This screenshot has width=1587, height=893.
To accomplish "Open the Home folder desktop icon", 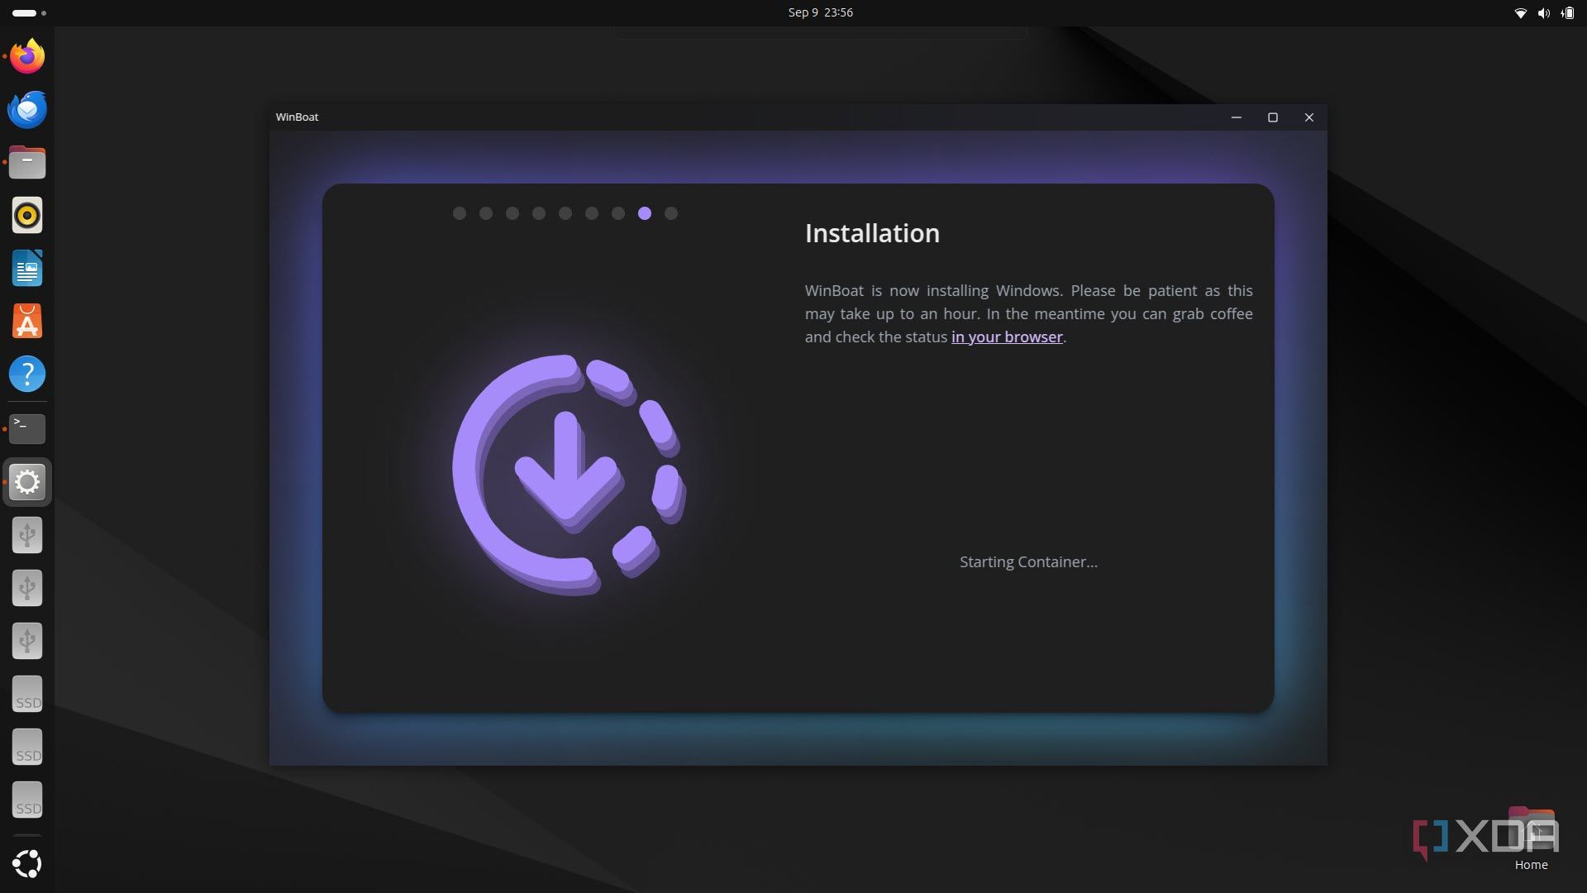I will click(x=1531, y=838).
